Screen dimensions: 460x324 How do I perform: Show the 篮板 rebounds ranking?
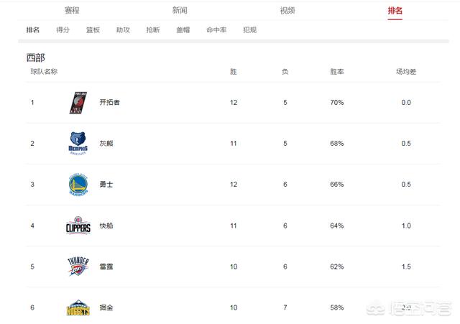pos(93,30)
